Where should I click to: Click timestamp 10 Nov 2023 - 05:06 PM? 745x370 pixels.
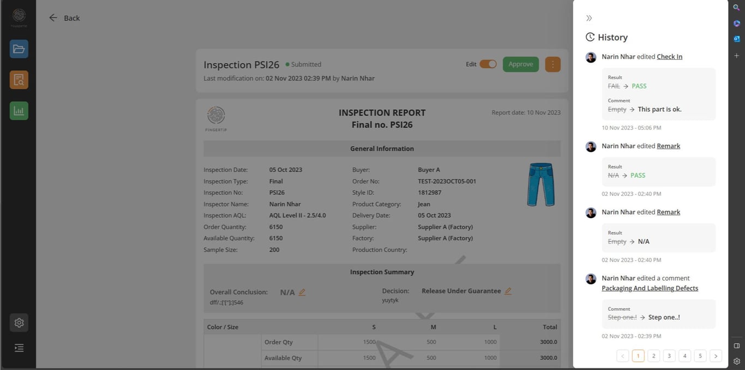coord(631,128)
